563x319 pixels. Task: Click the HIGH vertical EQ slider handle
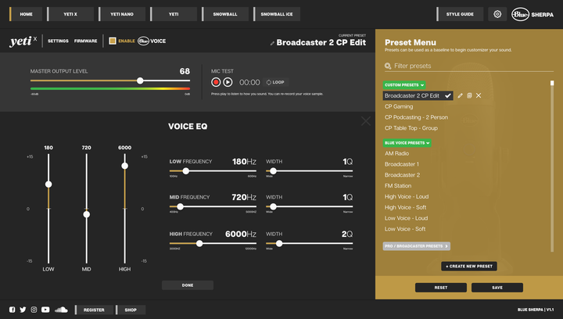click(124, 166)
